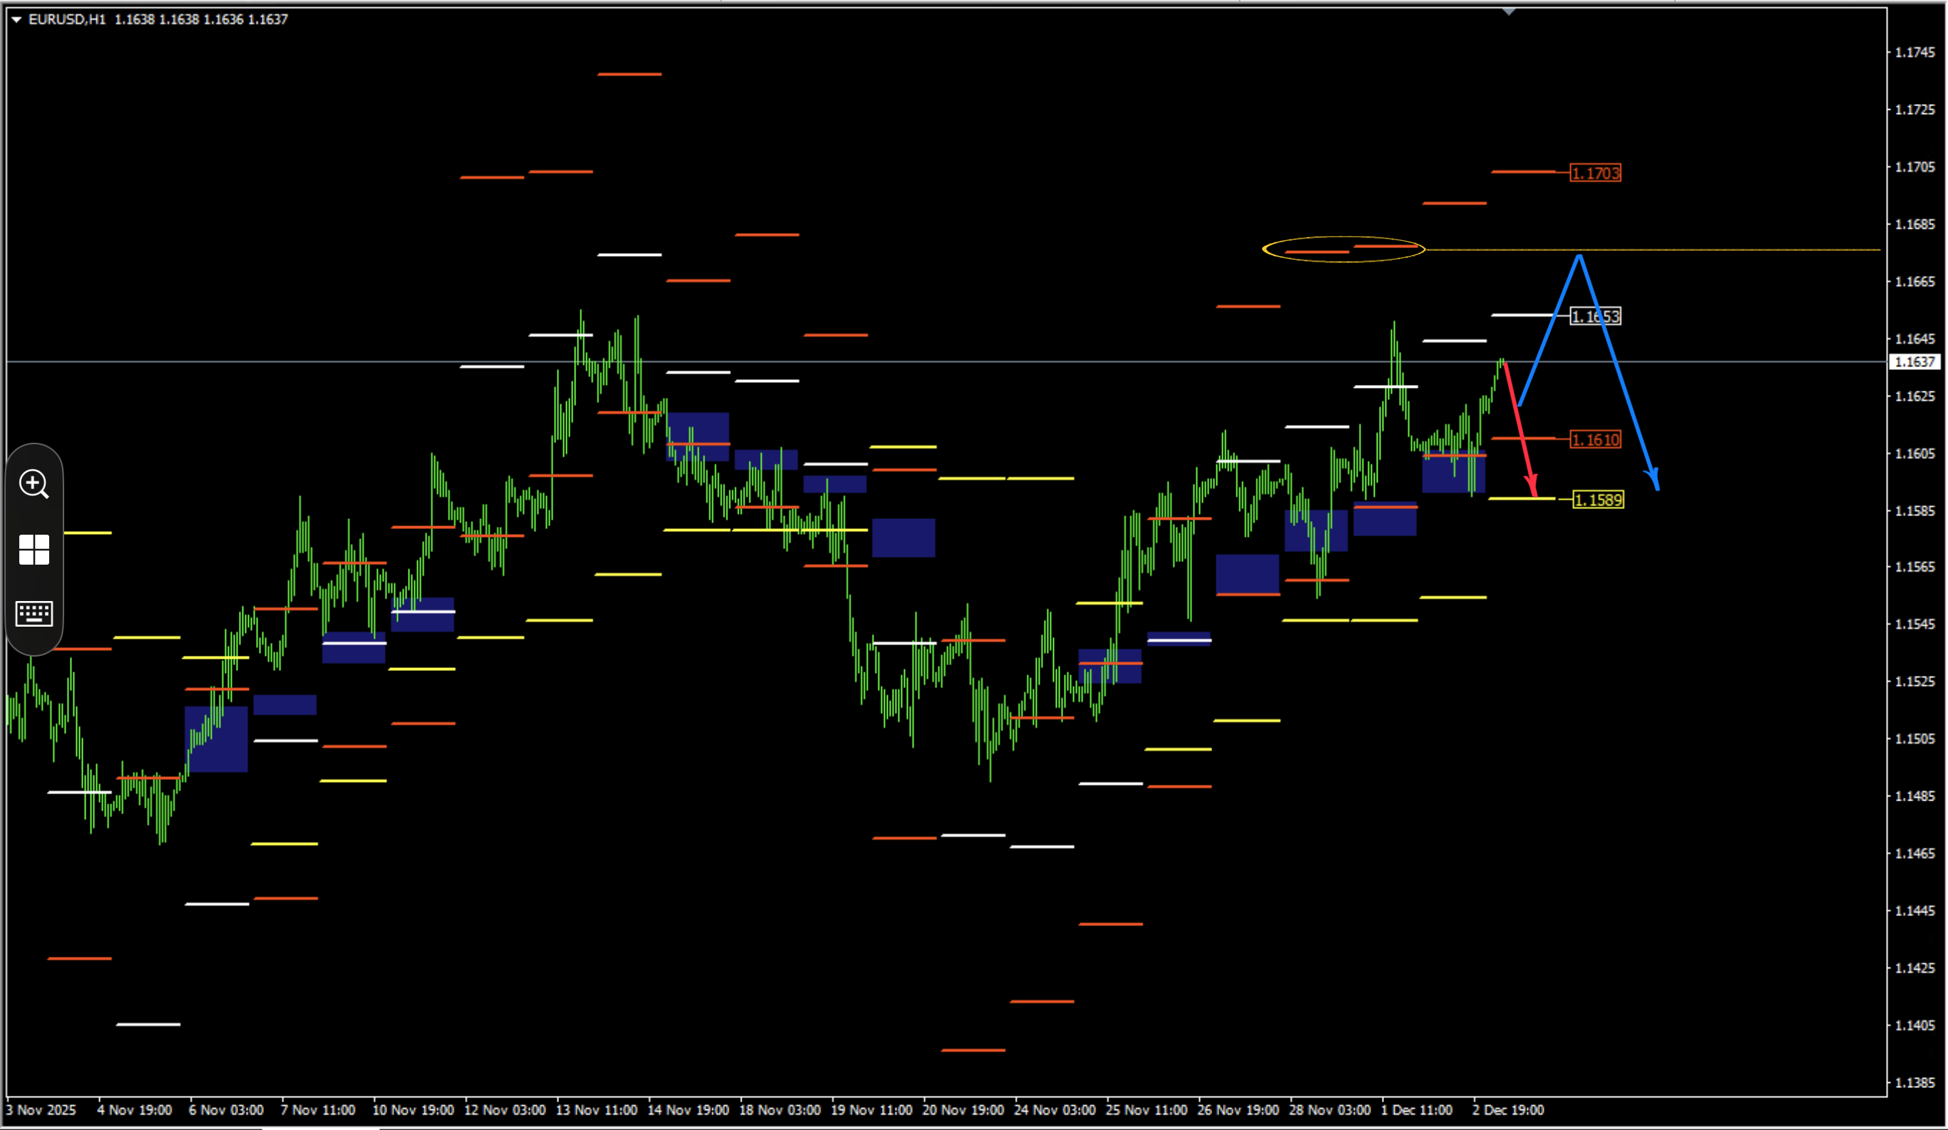Click the 1.1685 price axis label

click(x=1915, y=224)
